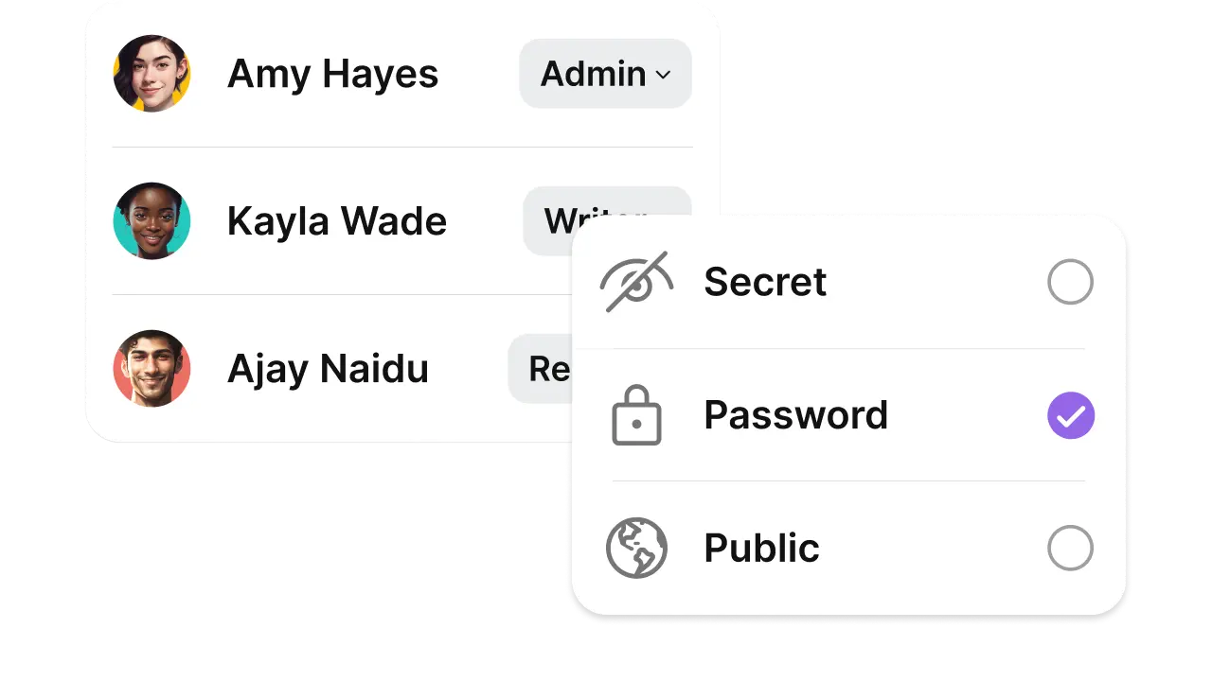Toggle the checked Password radio option

1071,415
